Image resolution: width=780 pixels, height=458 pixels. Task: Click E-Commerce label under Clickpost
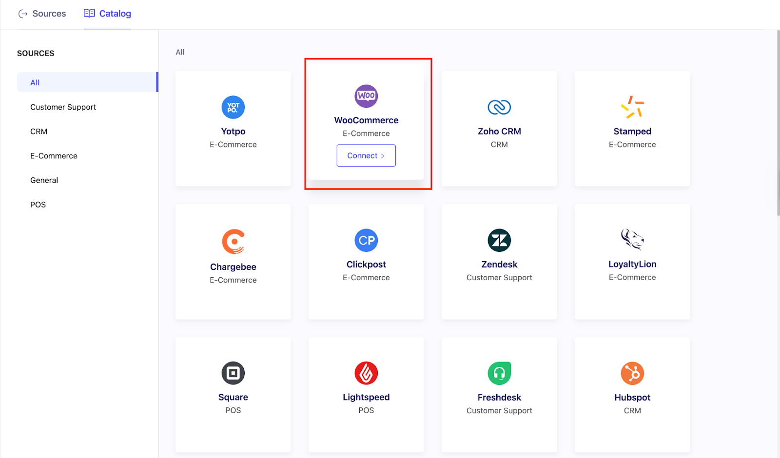pos(366,278)
